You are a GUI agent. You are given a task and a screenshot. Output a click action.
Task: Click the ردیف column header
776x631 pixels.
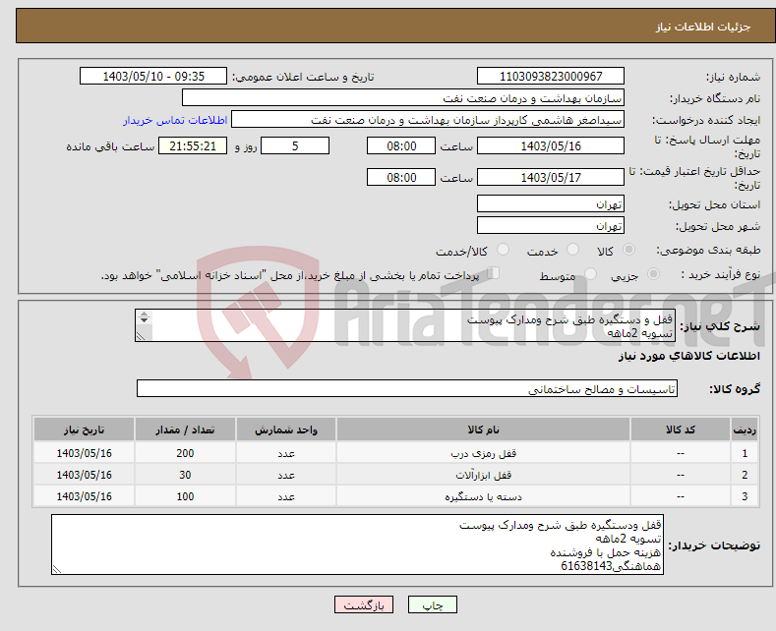click(745, 430)
